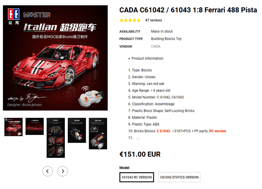Open the CADA vendor link

[156, 46]
